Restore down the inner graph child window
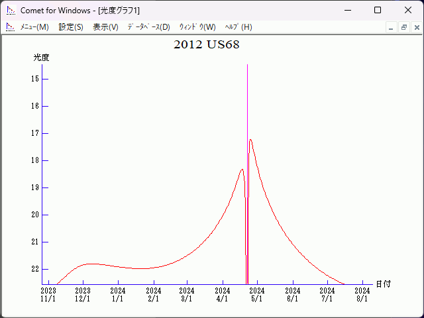Image resolution: width=424 pixels, height=318 pixels. (403, 27)
